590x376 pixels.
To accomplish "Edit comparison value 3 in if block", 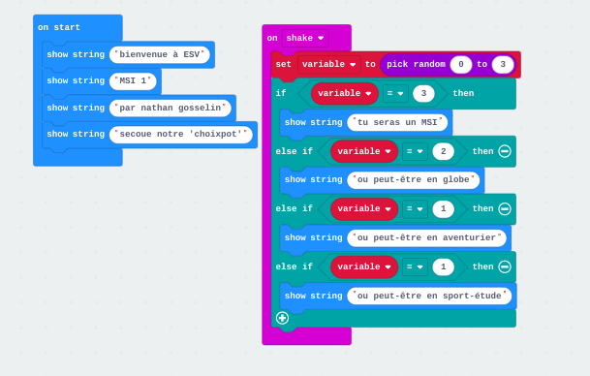I will [423, 93].
